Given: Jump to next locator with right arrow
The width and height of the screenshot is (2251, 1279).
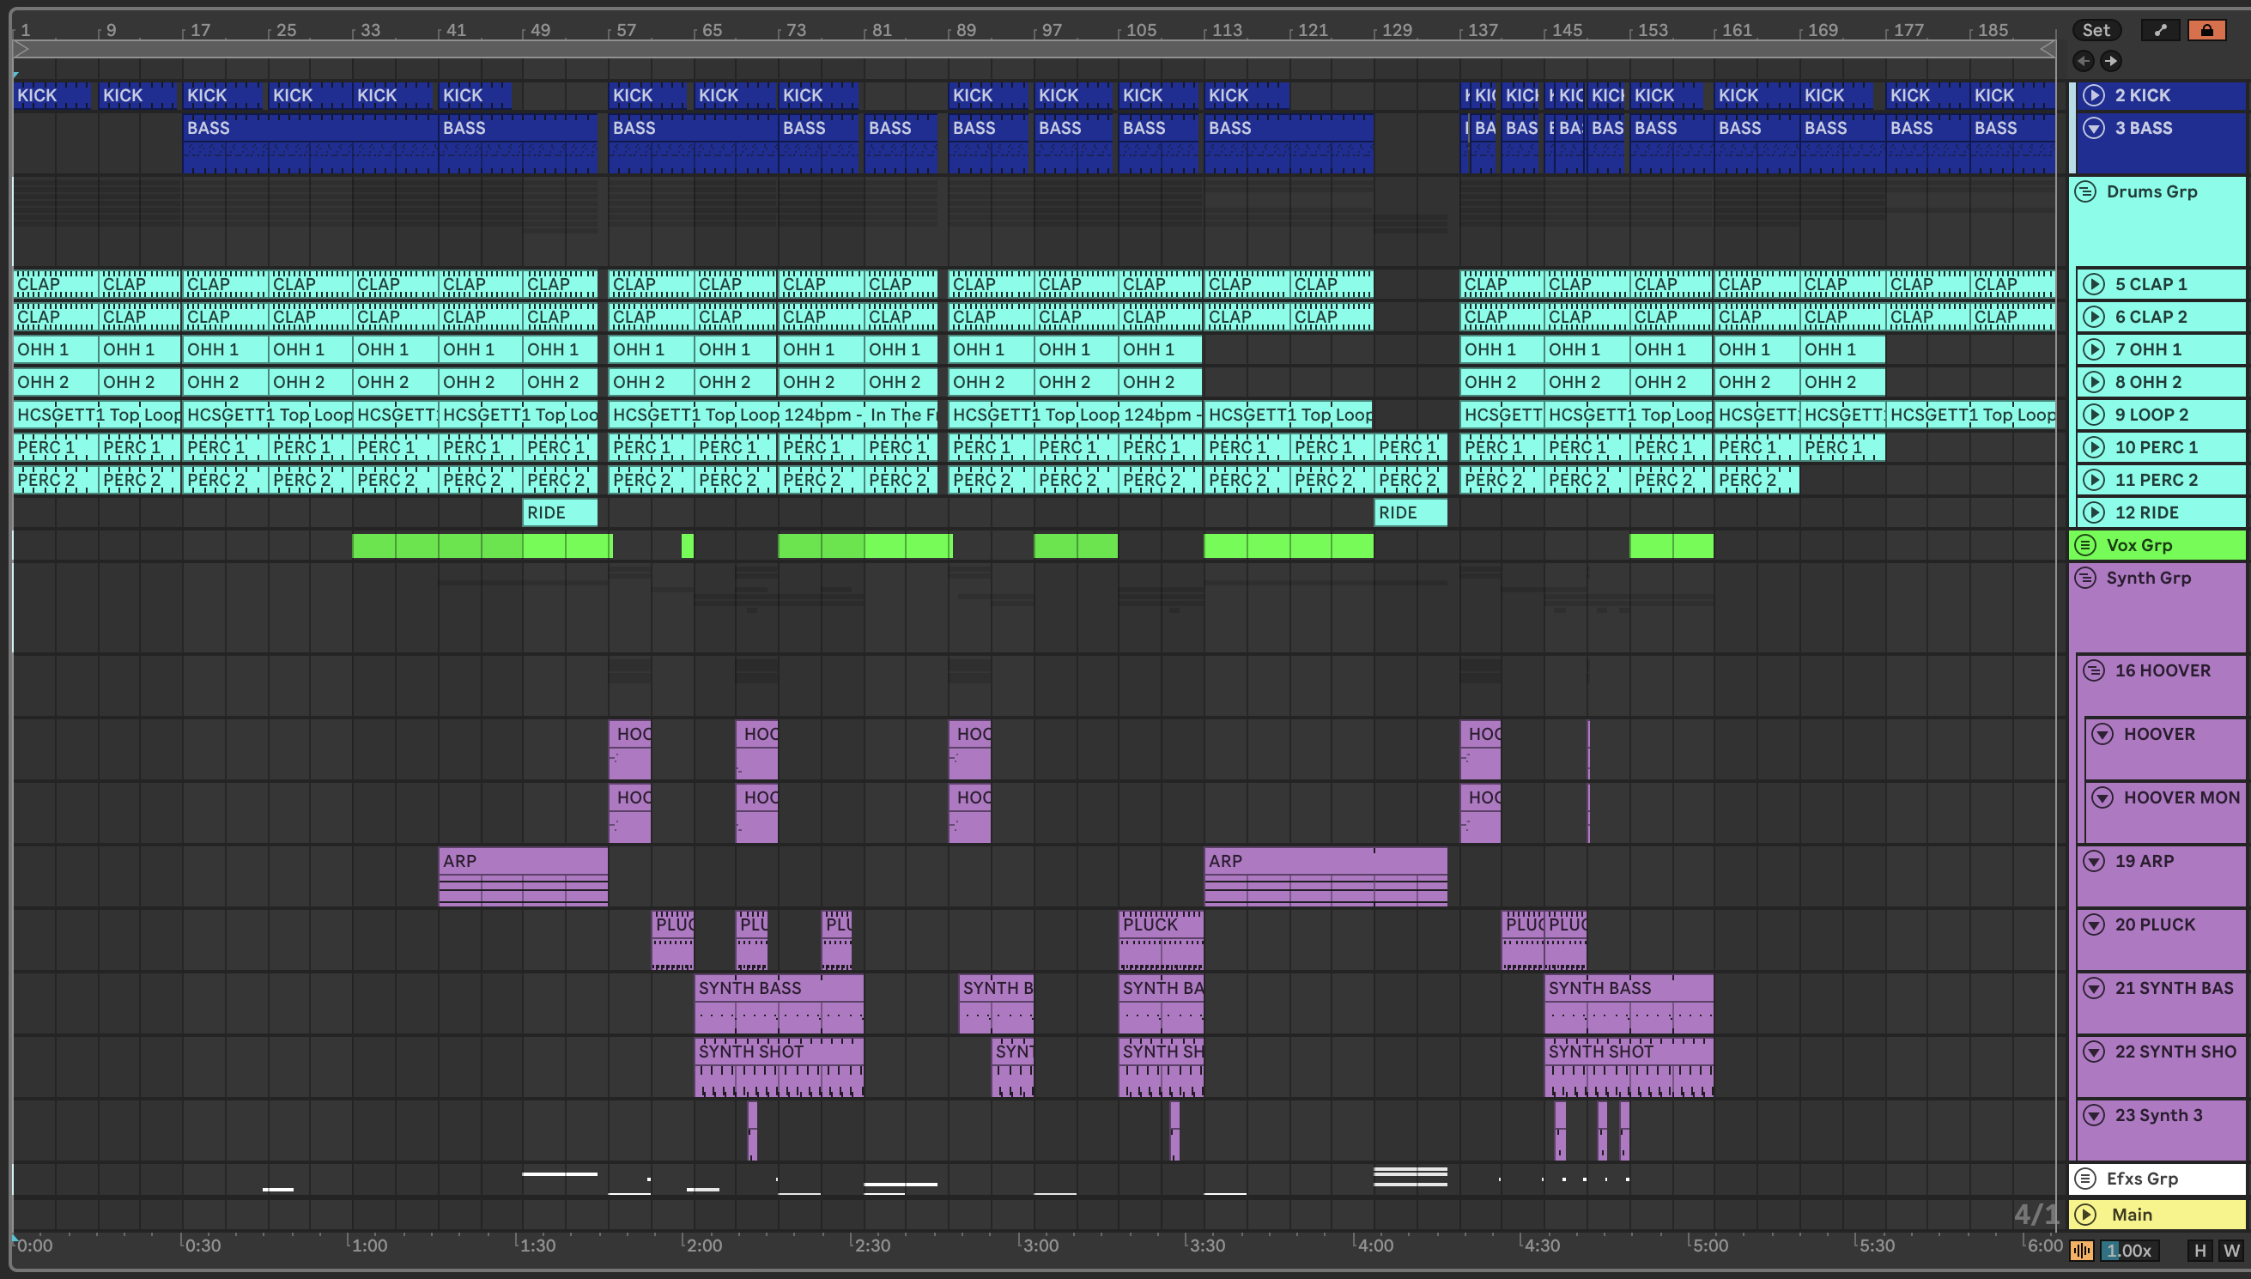Looking at the screenshot, I should (2110, 61).
